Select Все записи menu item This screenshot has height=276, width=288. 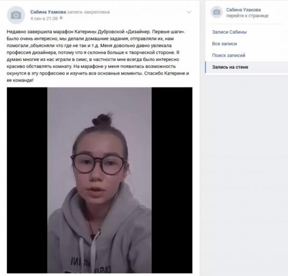(224, 44)
